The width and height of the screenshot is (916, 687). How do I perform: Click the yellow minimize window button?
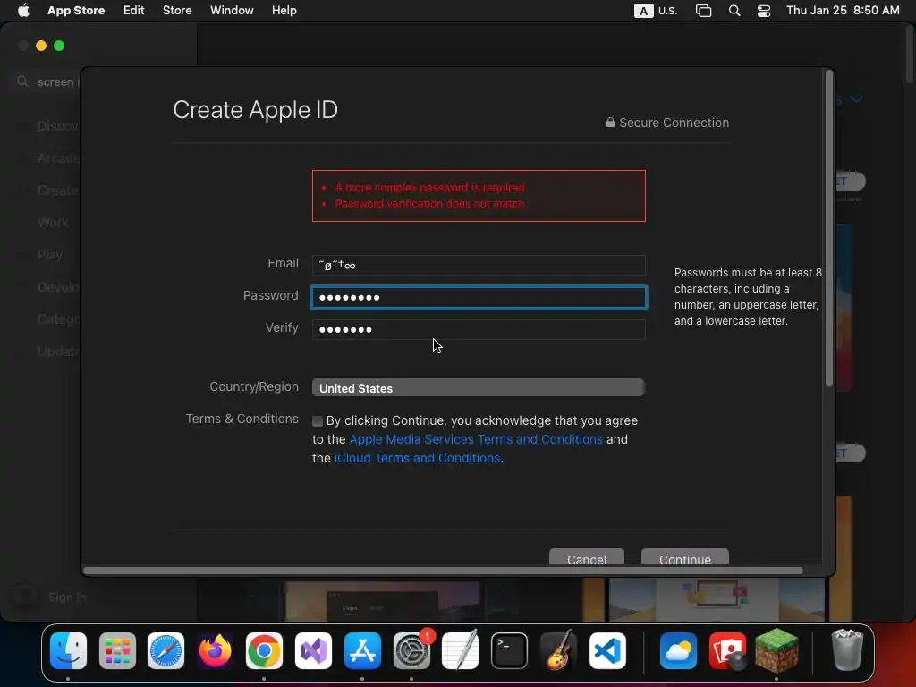pyautogui.click(x=41, y=46)
